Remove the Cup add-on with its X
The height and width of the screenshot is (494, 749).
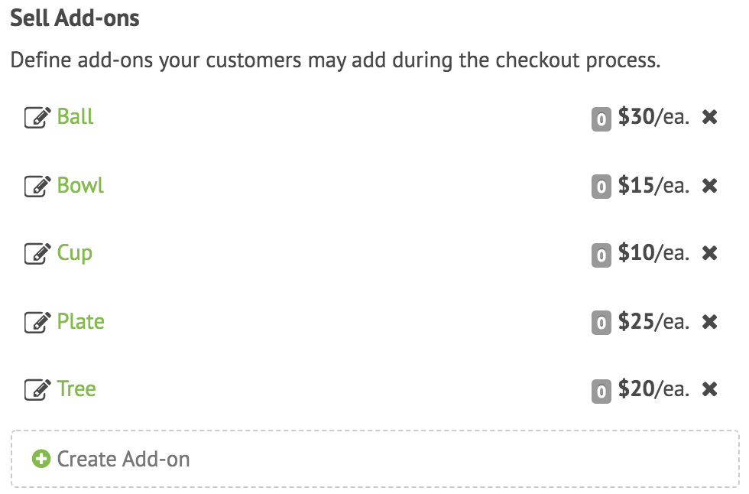click(x=710, y=253)
